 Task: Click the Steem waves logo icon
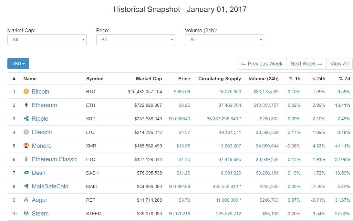(x=26, y=213)
